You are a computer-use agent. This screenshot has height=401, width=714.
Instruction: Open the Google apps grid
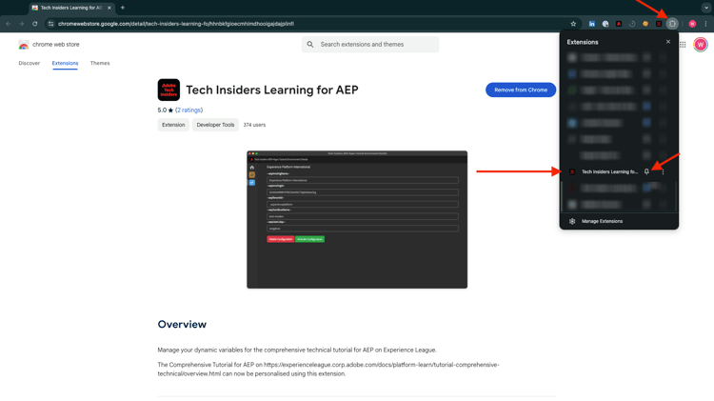pos(683,45)
